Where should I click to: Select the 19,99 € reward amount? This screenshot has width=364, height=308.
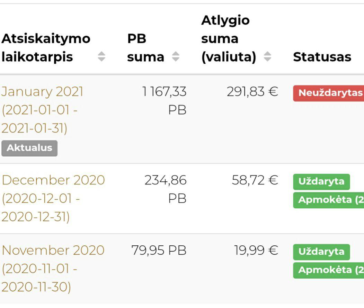click(x=256, y=250)
